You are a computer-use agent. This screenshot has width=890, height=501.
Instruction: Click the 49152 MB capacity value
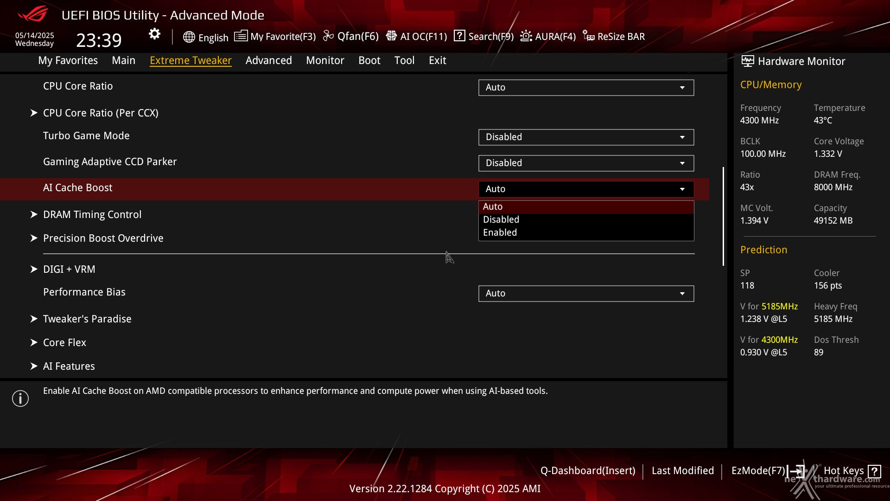833,221
